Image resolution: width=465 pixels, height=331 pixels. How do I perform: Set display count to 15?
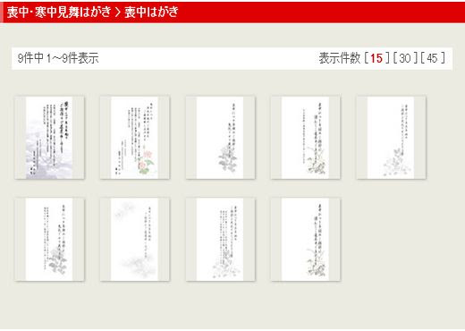pos(376,58)
